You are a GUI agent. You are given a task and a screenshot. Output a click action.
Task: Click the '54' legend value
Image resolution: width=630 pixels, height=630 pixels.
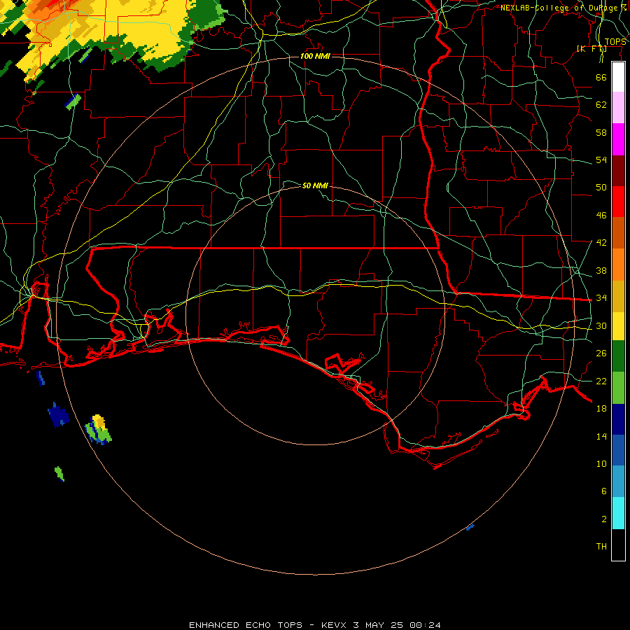click(601, 160)
